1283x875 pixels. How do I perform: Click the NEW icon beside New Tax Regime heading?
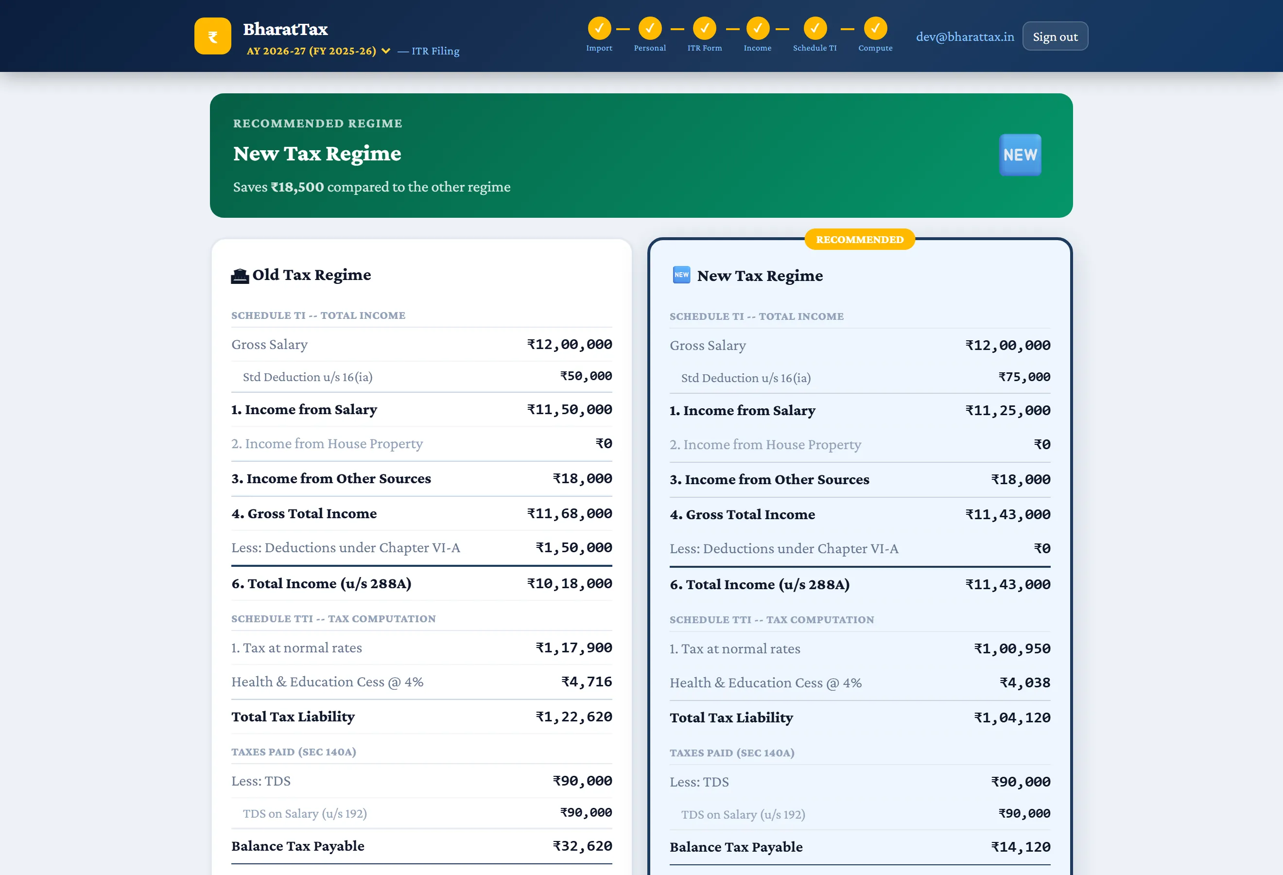point(681,275)
